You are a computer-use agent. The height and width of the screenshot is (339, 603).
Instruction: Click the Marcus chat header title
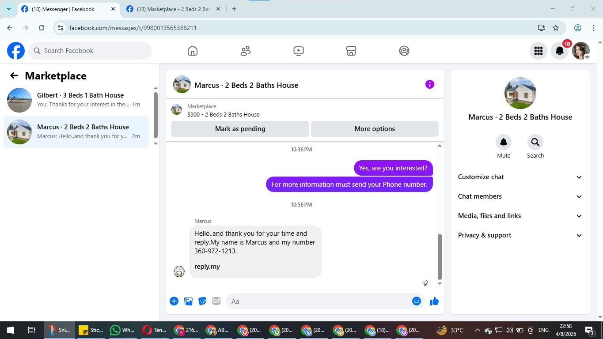tap(247, 85)
